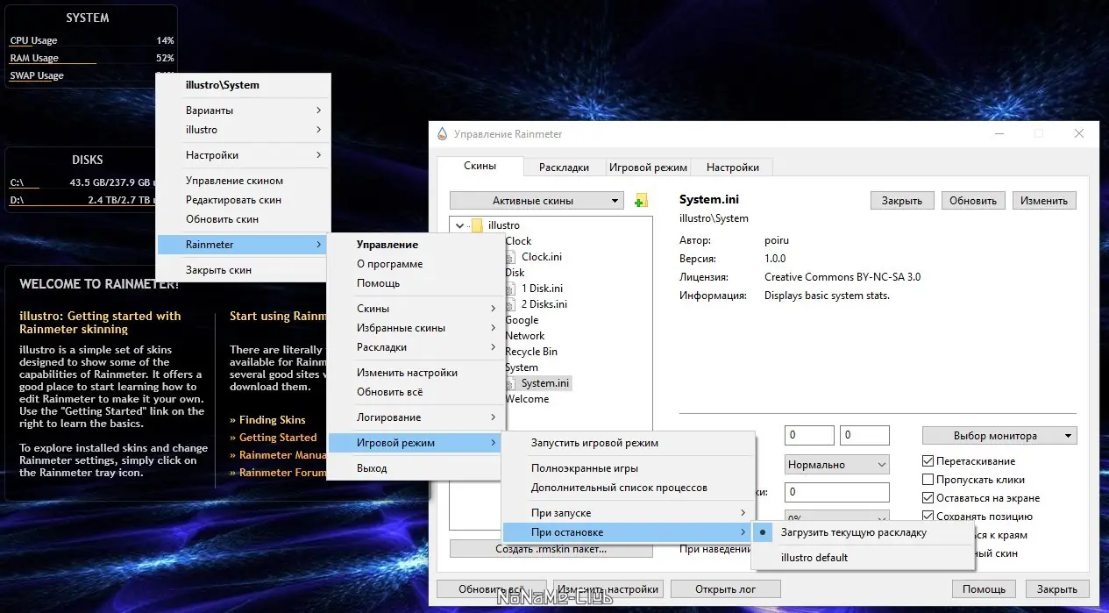1109x613 pixels.
Task: Click the Закрыть button beside System.ini
Action: click(902, 201)
